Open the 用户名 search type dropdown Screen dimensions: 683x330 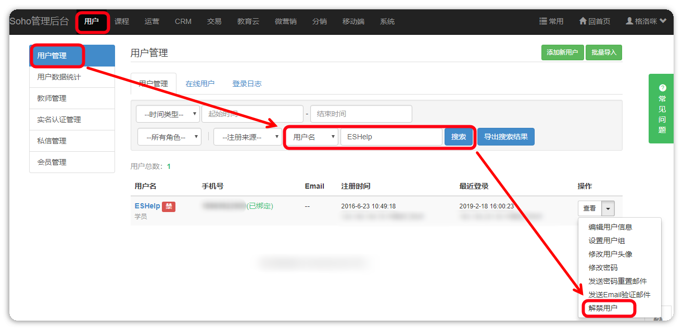[x=312, y=137]
